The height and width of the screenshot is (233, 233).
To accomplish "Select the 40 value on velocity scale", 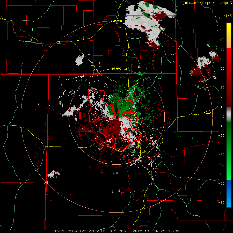I will (x=222, y=78).
